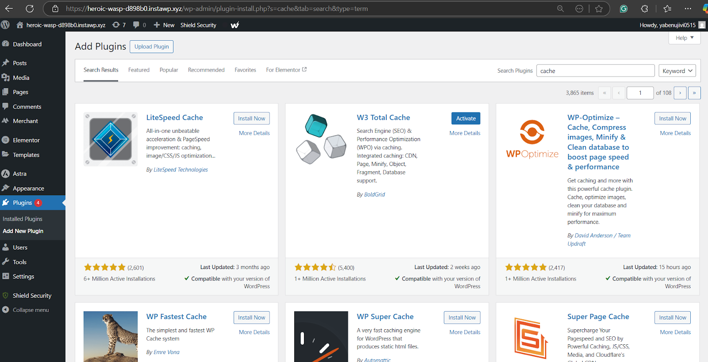The image size is (708, 362).
Task: Click the site lock icon in address bar
Action: click(x=55, y=8)
